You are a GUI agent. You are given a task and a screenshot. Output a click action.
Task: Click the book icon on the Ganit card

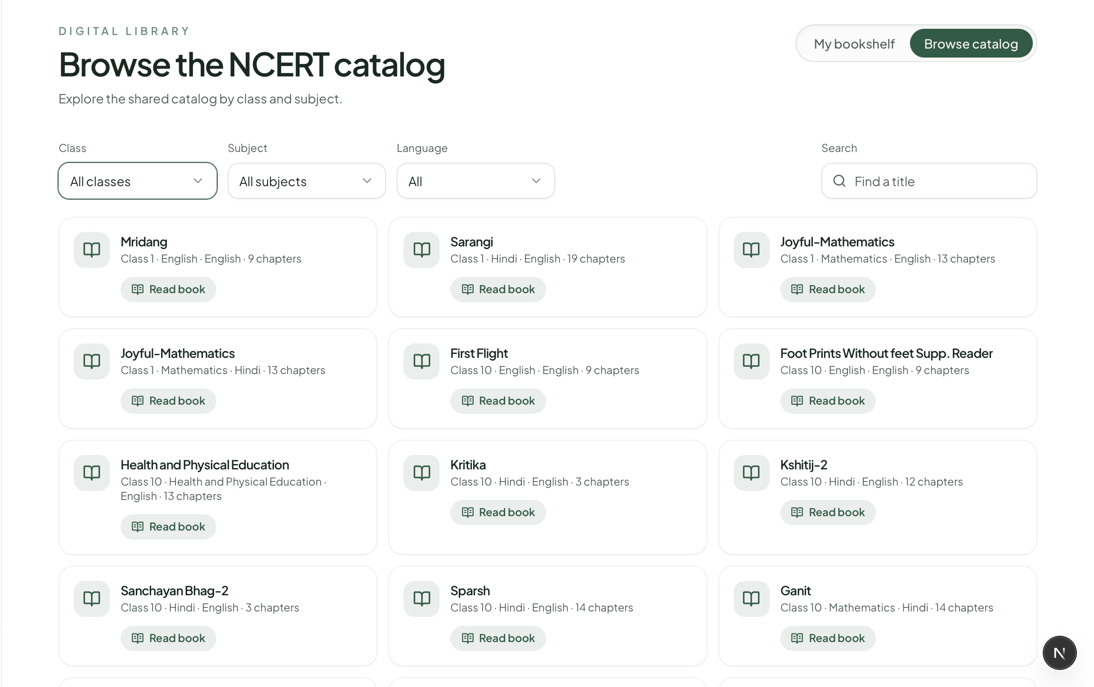tap(751, 598)
